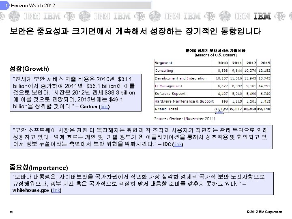Click the Grand Total '49,140' cell

(264, 109)
